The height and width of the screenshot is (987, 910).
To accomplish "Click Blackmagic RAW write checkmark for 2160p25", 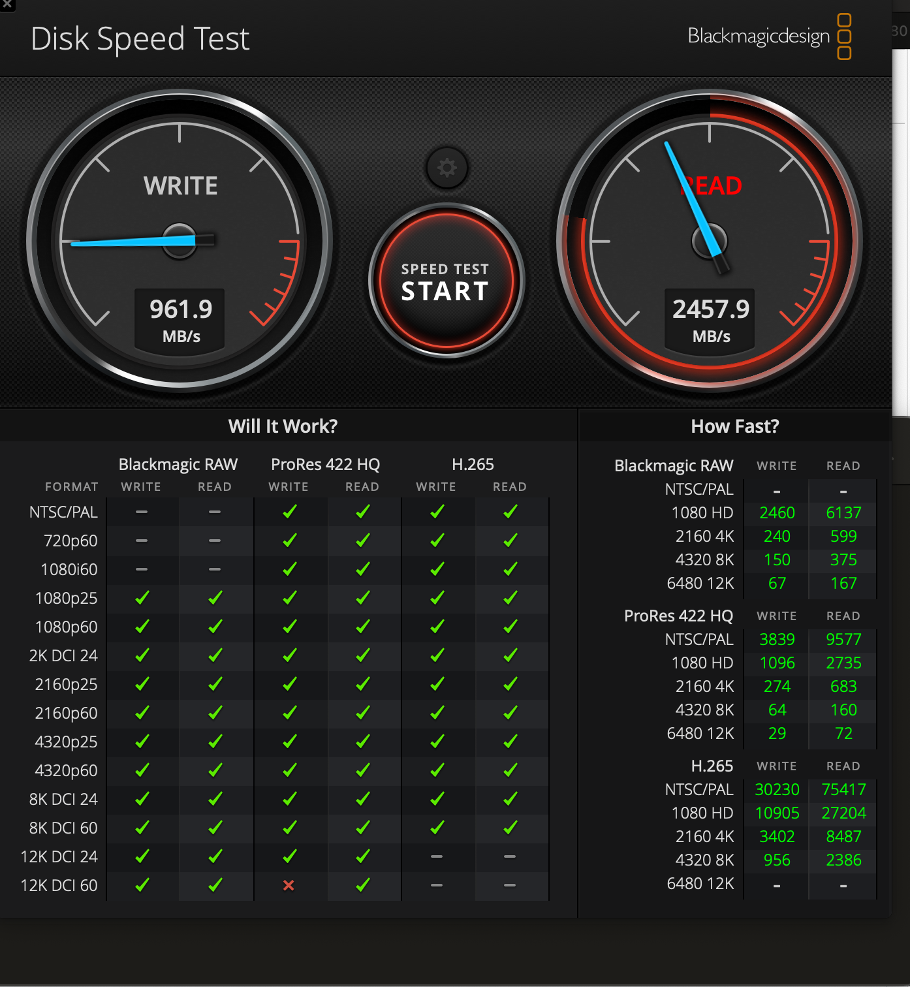I will [x=142, y=683].
